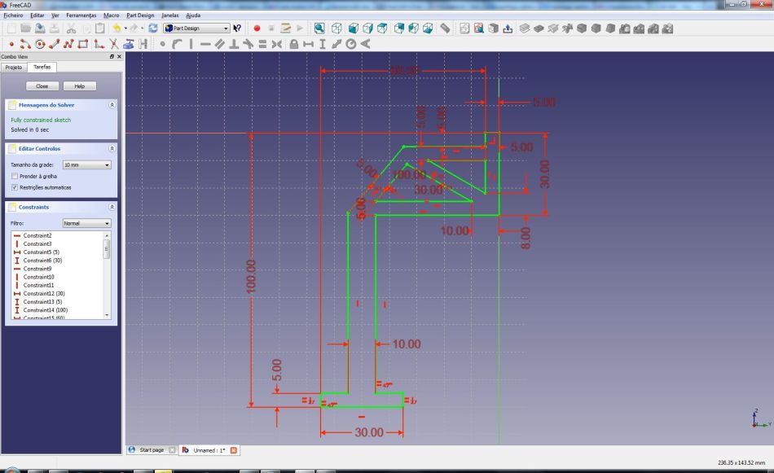Switch to the Projeto tab

[x=14, y=67]
